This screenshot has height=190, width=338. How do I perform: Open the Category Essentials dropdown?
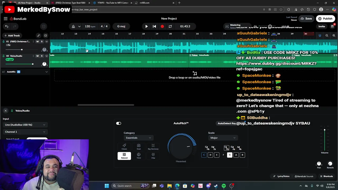pos(139,138)
